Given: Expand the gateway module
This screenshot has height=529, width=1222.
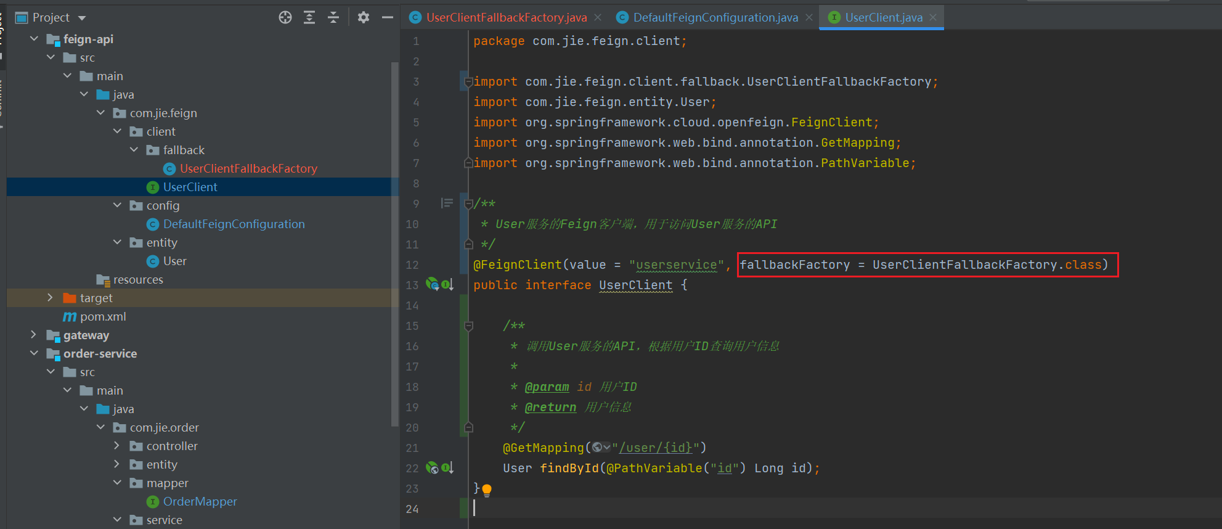Looking at the screenshot, I should coord(34,335).
